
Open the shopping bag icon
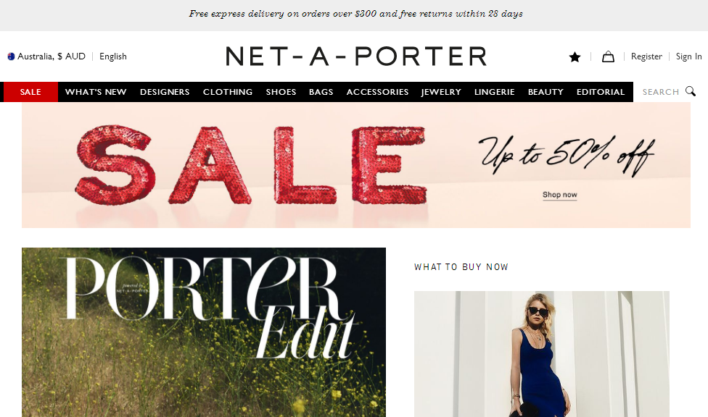pos(608,56)
